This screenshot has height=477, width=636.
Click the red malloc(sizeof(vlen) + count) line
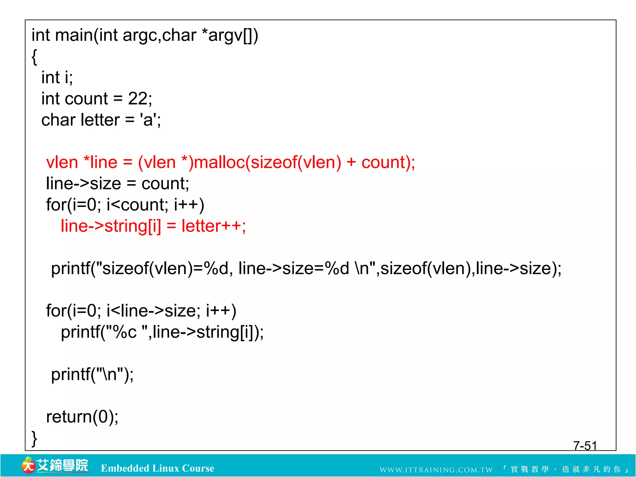pos(230,162)
